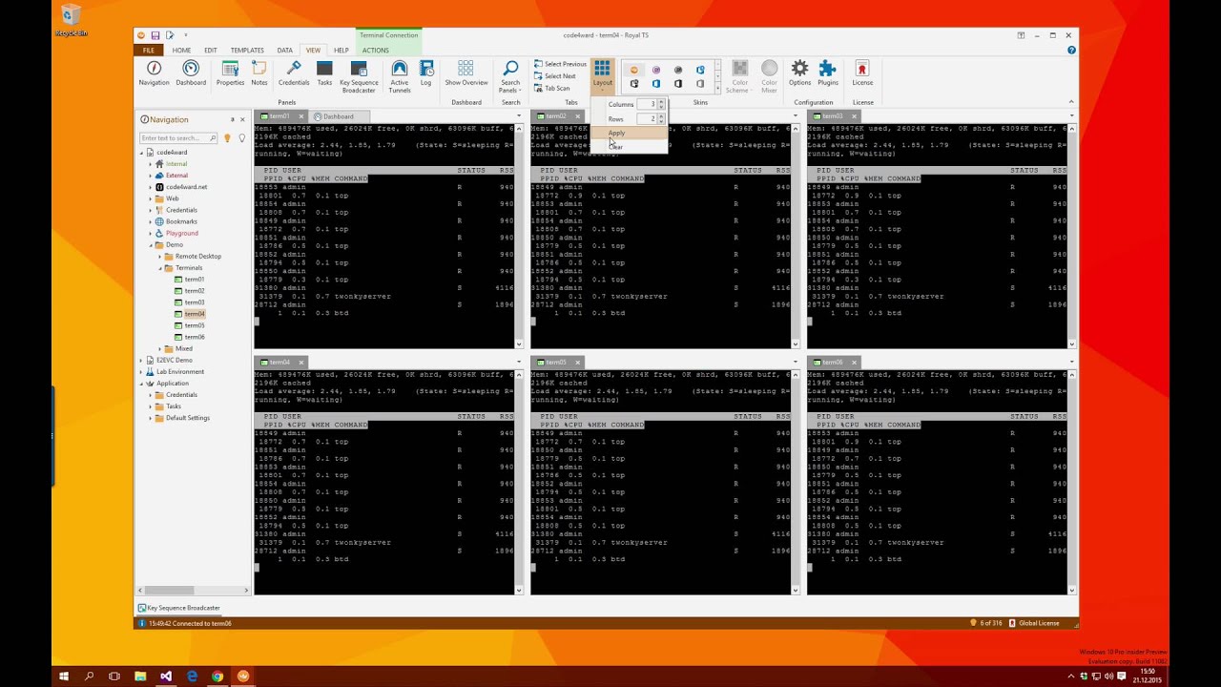Expand the Playground tree node
The image size is (1221, 687).
[151, 233]
